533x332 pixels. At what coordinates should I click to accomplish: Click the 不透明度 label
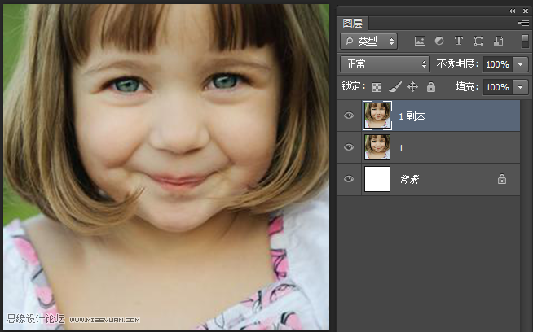pos(457,63)
